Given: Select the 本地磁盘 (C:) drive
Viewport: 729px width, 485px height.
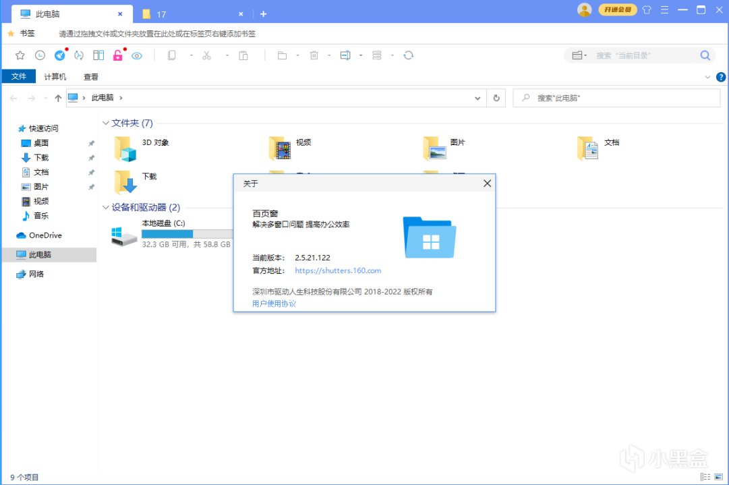Looking at the screenshot, I should 171,234.
